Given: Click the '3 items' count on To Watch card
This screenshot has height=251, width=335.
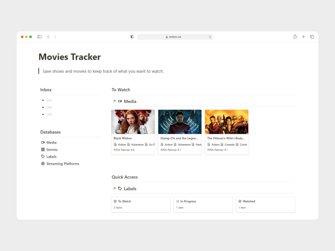Looking at the screenshot, I should coord(118,207).
